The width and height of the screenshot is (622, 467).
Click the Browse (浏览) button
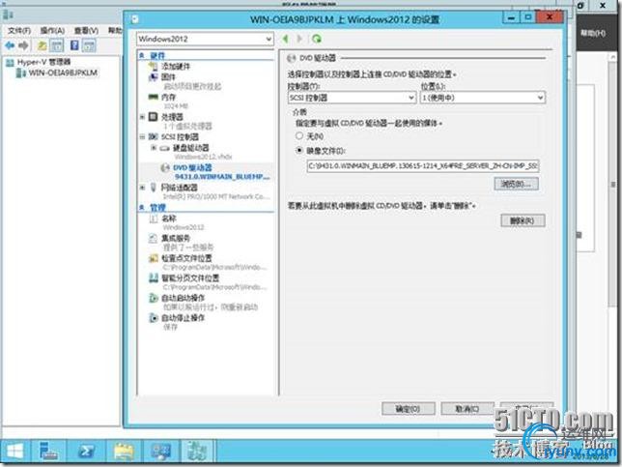(x=516, y=184)
